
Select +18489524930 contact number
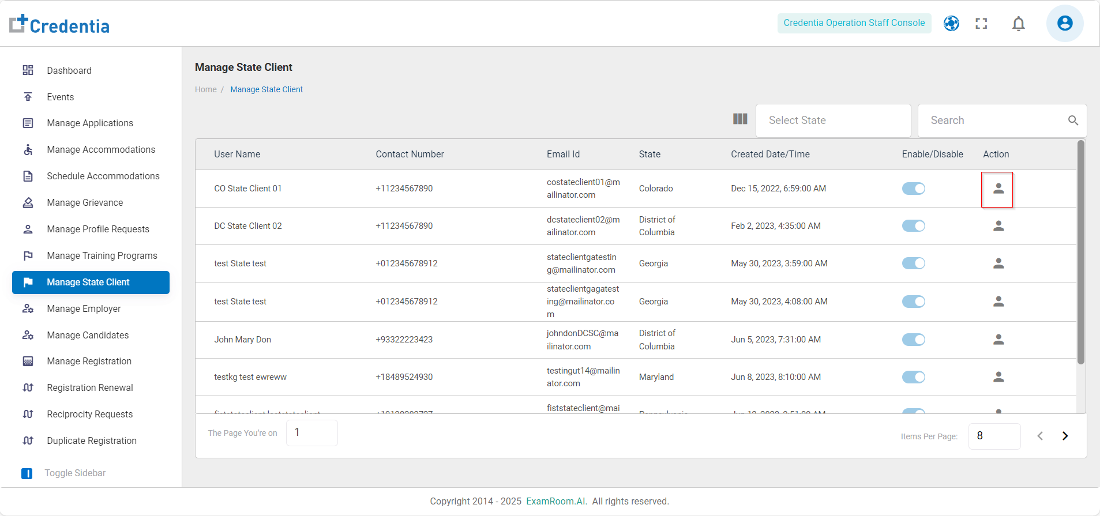(404, 377)
